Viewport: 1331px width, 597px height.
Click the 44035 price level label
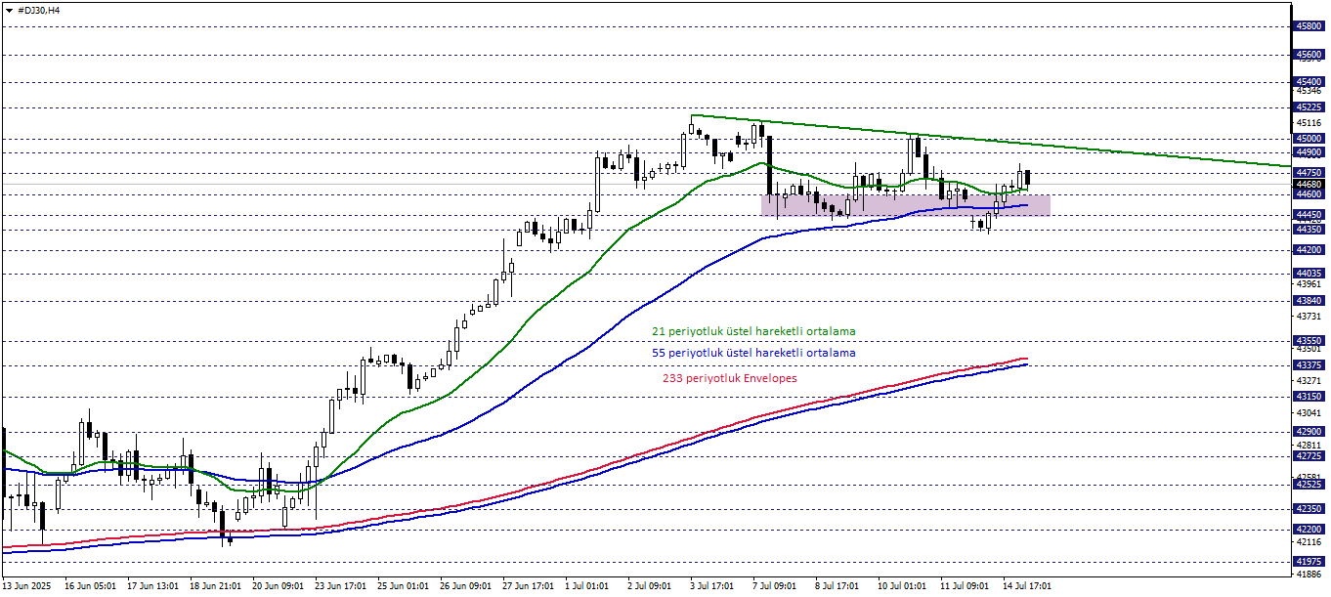click(1309, 274)
